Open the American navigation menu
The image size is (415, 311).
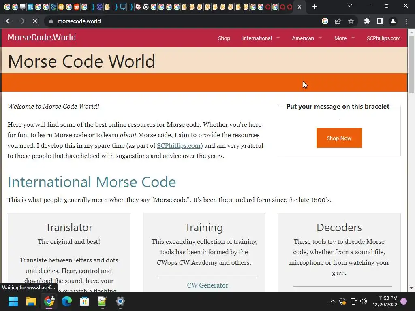click(x=303, y=38)
